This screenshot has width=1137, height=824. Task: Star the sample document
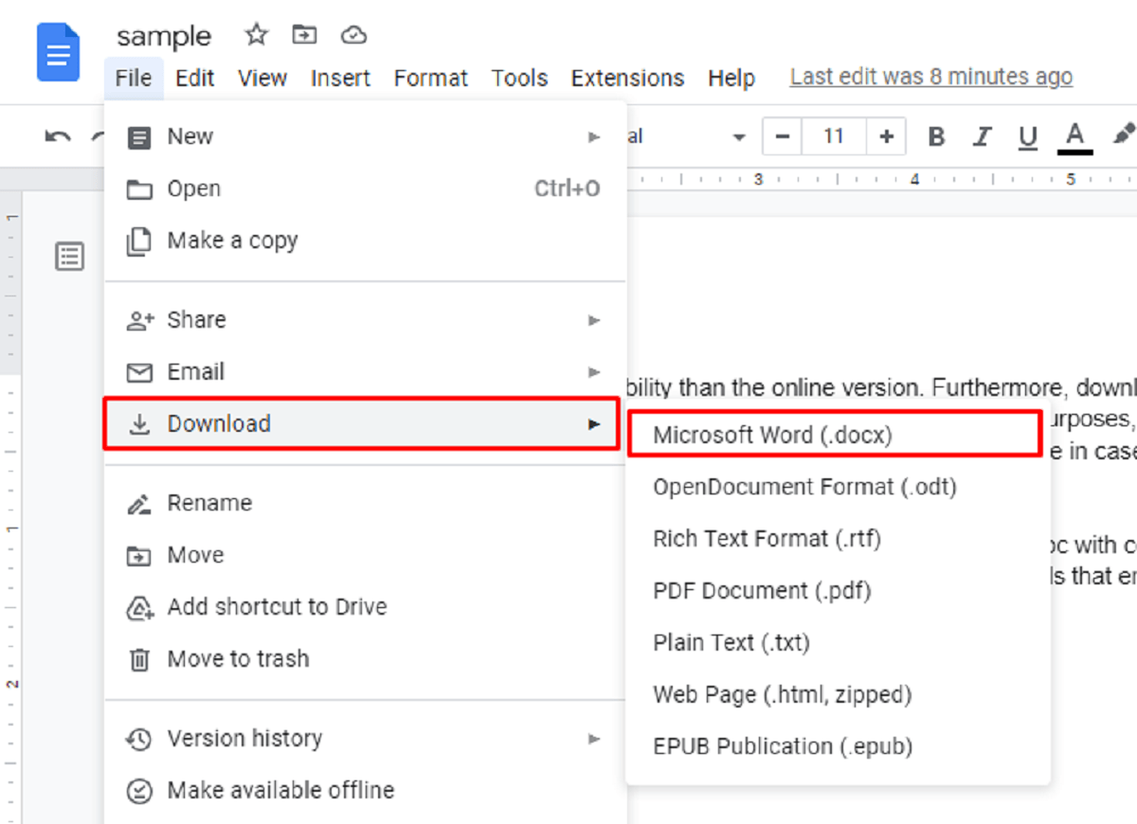coord(256,34)
